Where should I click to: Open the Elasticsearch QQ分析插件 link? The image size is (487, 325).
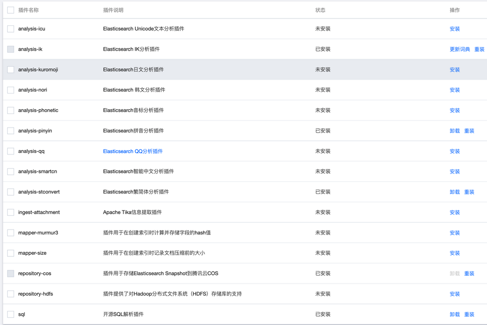tap(132, 152)
